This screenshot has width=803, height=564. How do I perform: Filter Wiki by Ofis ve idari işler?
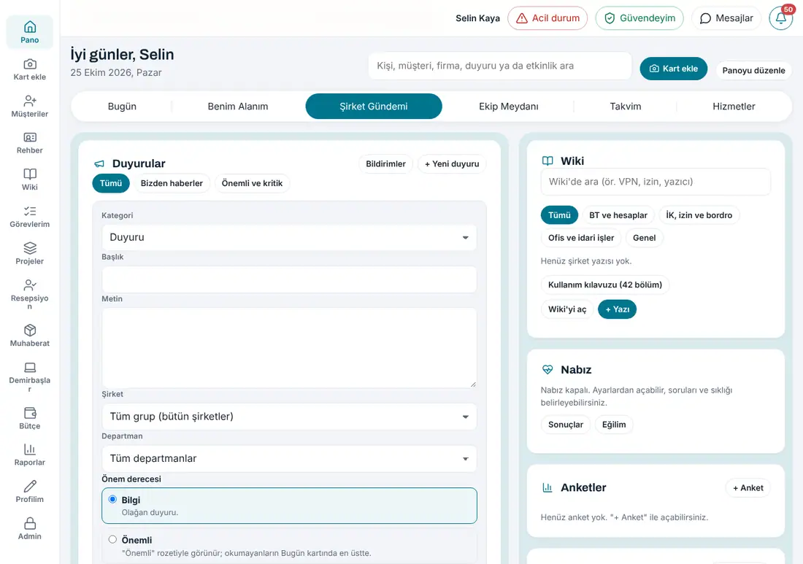pyautogui.click(x=581, y=237)
